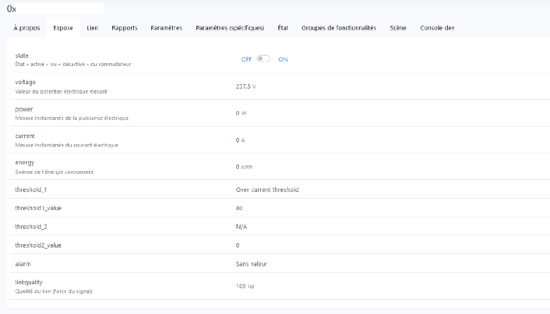
Task: Select the Expose tab
Action: 63,28
